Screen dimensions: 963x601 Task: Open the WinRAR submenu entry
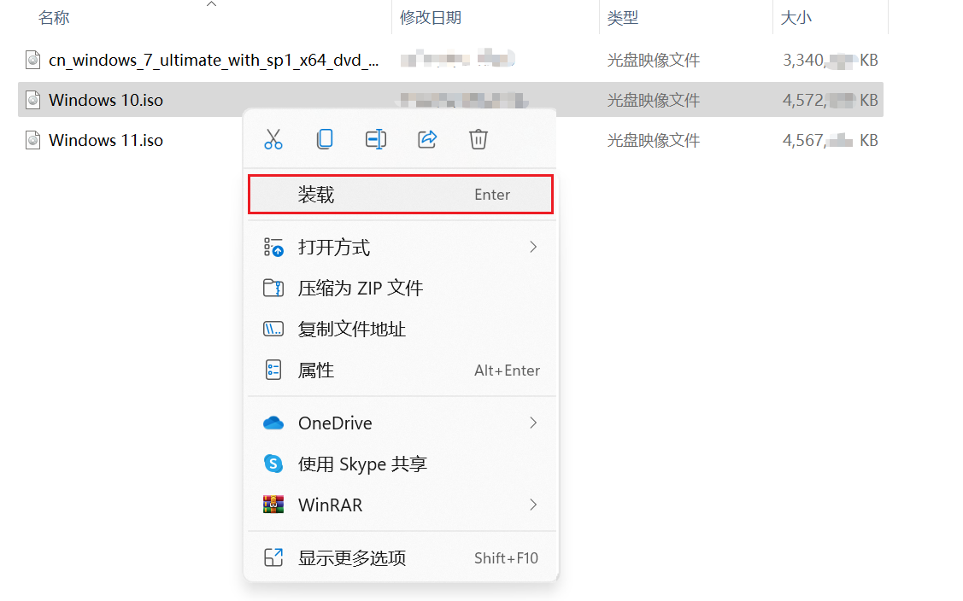click(x=401, y=505)
